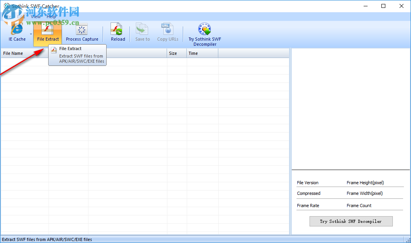Click the bottom-right window resize grip
Image resolution: width=411 pixels, height=243 pixels.
(x=408, y=240)
